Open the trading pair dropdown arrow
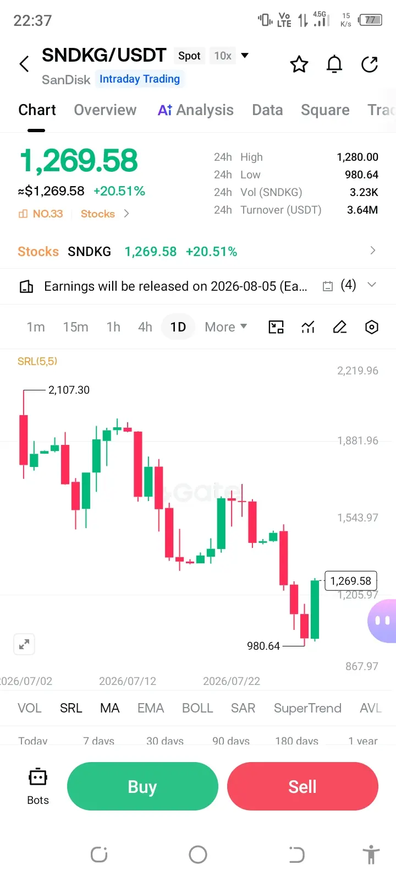The width and height of the screenshot is (396, 881). point(245,55)
